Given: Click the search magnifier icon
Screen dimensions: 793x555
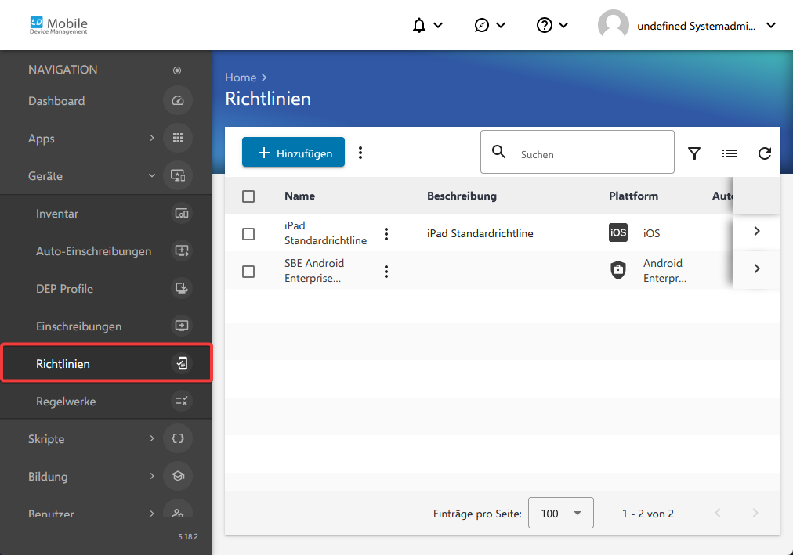Looking at the screenshot, I should [498, 152].
